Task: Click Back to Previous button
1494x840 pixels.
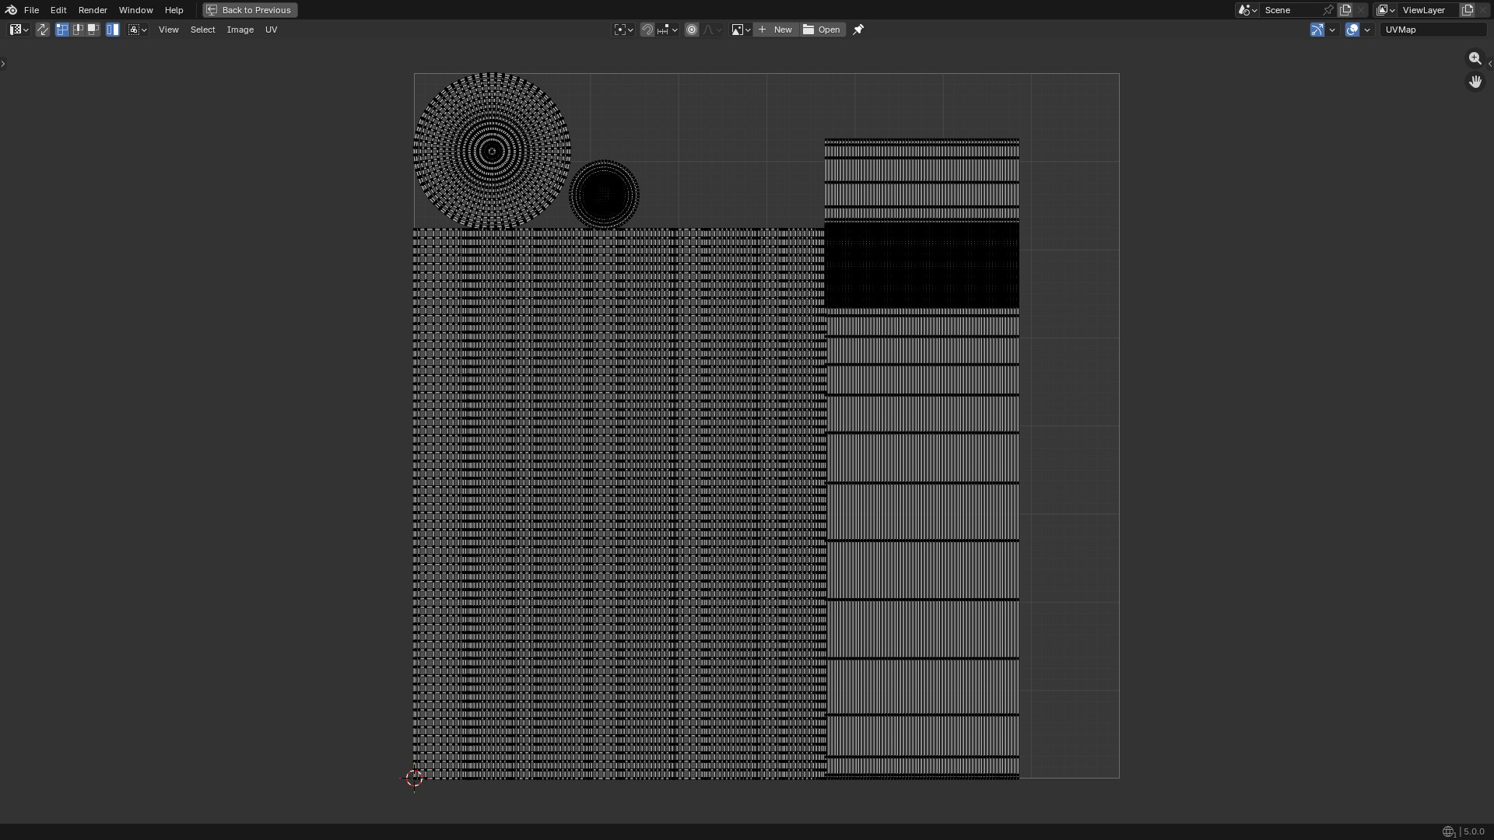Action: [250, 10]
